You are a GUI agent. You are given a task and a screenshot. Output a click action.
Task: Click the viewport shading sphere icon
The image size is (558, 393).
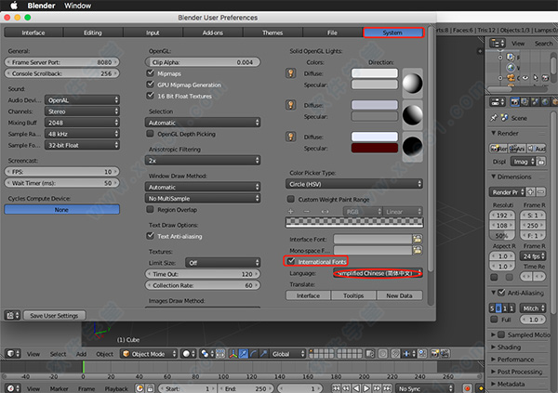[x=189, y=354]
